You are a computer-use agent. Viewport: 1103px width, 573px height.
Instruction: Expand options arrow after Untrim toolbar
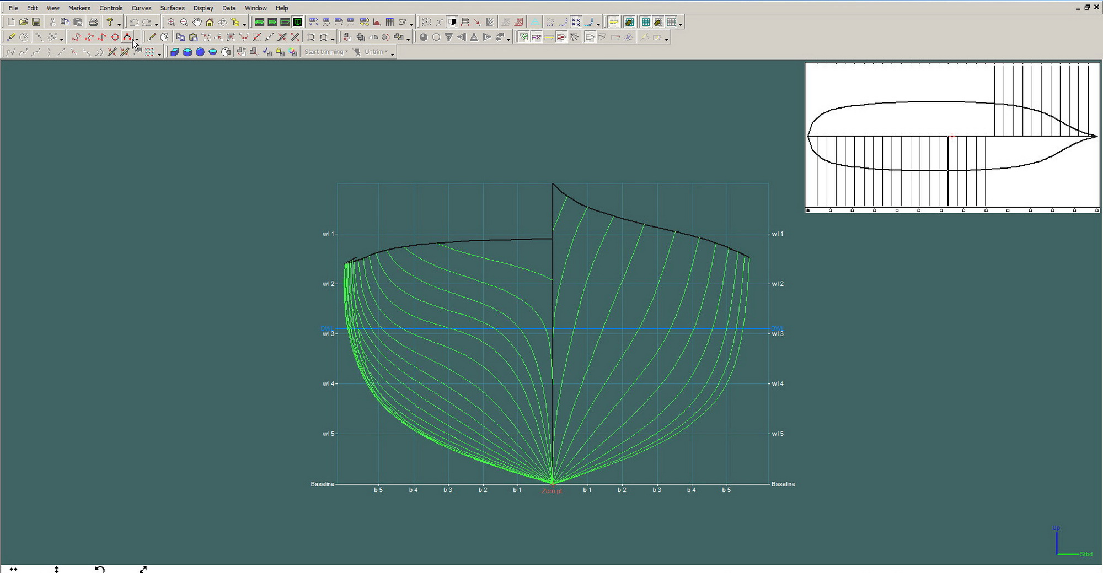click(x=393, y=53)
